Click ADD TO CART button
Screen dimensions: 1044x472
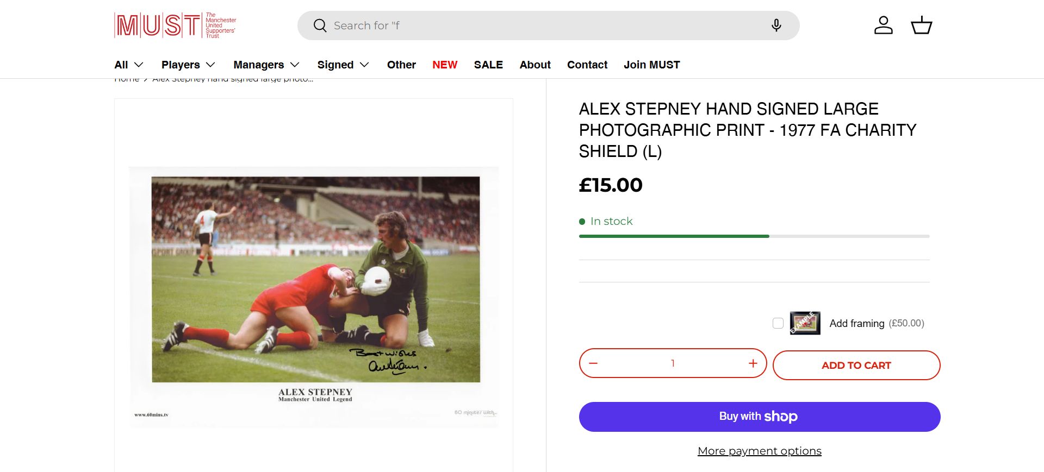[856, 366]
